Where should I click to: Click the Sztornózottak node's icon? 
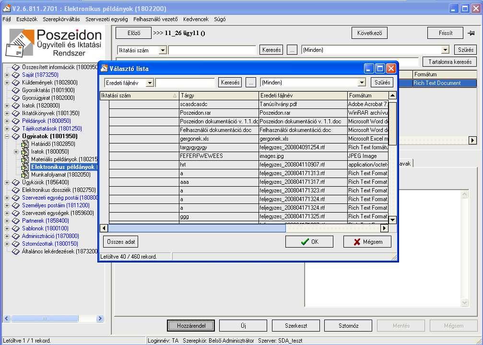[16, 244]
